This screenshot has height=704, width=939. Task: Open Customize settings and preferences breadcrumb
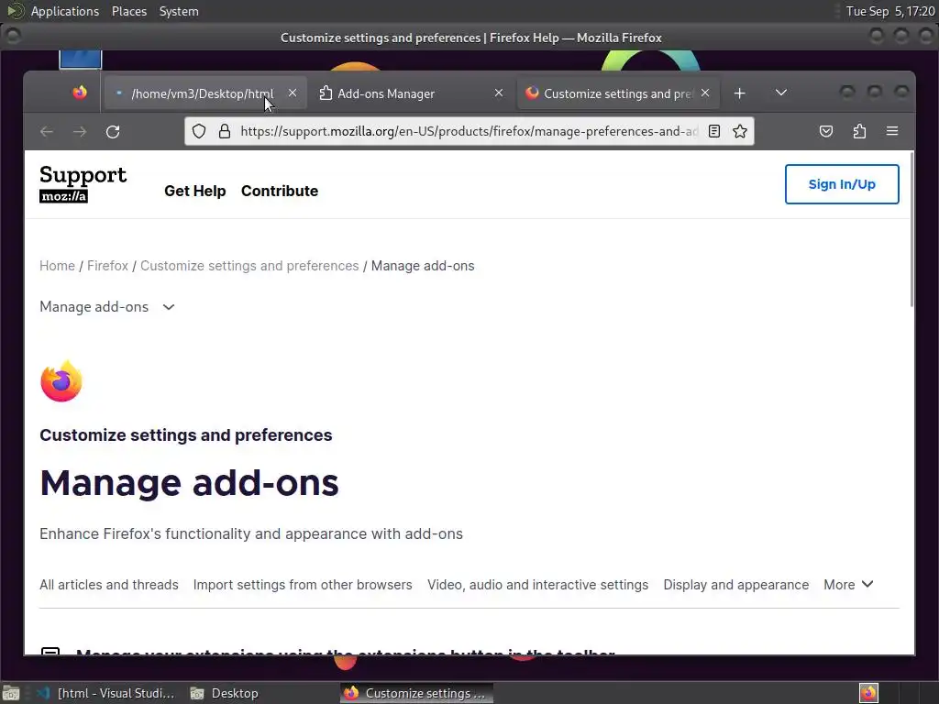(x=249, y=266)
